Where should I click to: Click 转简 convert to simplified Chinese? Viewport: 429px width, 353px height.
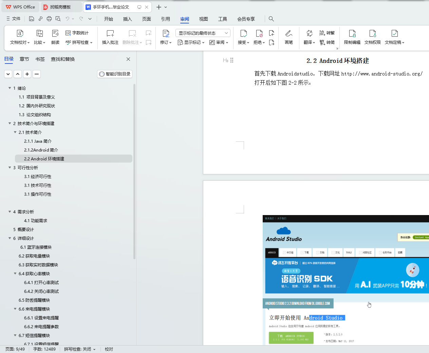(x=327, y=42)
